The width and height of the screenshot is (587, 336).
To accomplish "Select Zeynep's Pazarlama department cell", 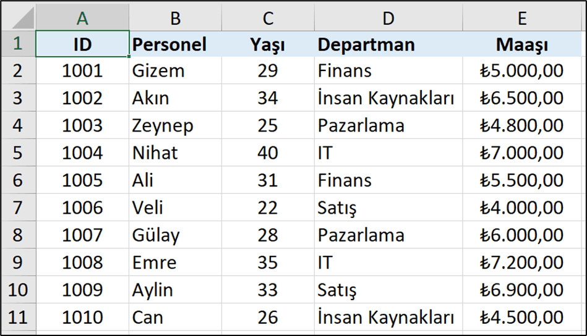I will coord(388,125).
